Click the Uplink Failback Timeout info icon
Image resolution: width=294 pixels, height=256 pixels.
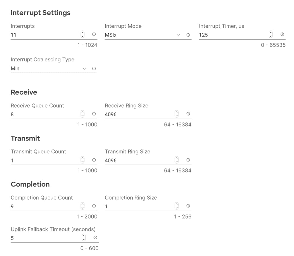(95, 237)
